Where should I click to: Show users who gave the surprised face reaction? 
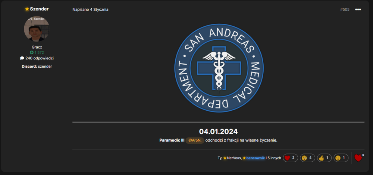341,158
